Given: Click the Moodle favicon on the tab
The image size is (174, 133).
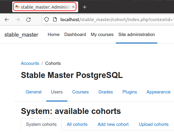Looking at the screenshot, I should (x=17, y=7).
